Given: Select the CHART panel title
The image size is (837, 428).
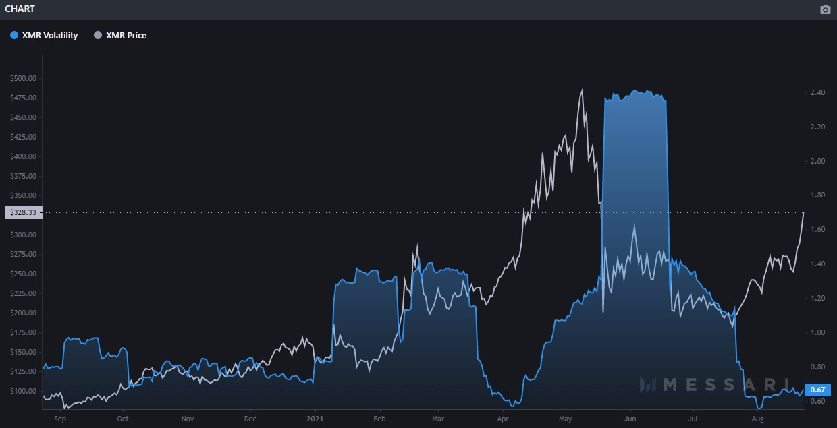Looking at the screenshot, I should (x=20, y=9).
